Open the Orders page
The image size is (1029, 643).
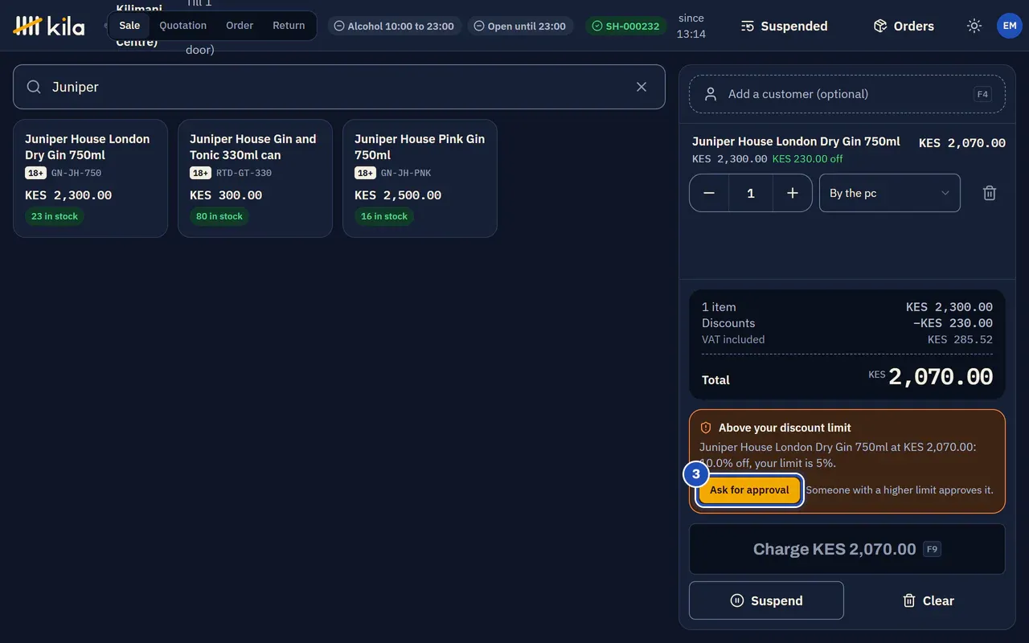[x=904, y=26]
